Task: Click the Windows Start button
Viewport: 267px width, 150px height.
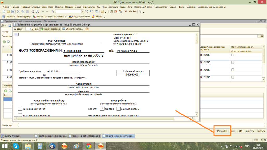Action: coord(5,146)
